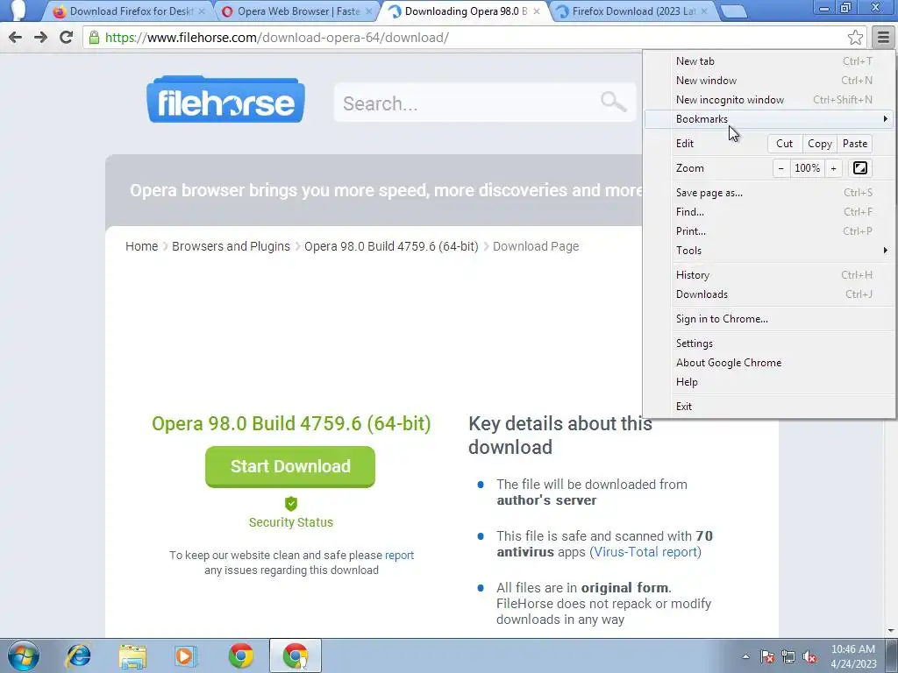This screenshot has height=673, width=898.
Task: Open the Opera 98.0 Build breadcrumb link
Action: [x=391, y=246]
